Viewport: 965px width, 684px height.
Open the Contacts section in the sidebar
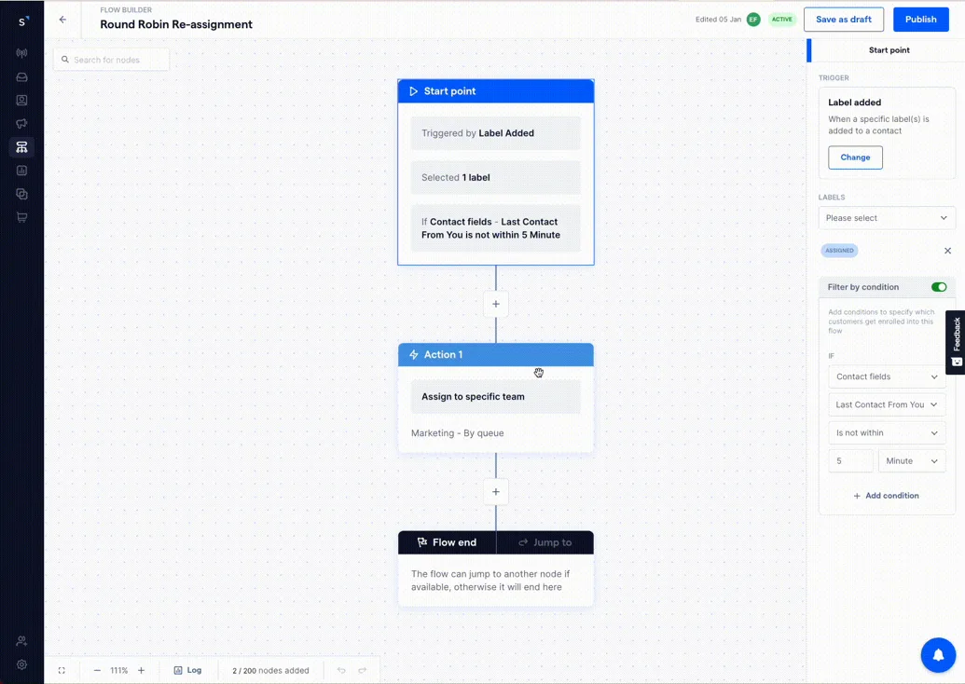21,101
